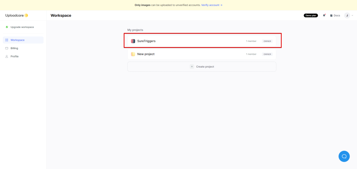Click the Docs book icon

[x=332, y=15]
